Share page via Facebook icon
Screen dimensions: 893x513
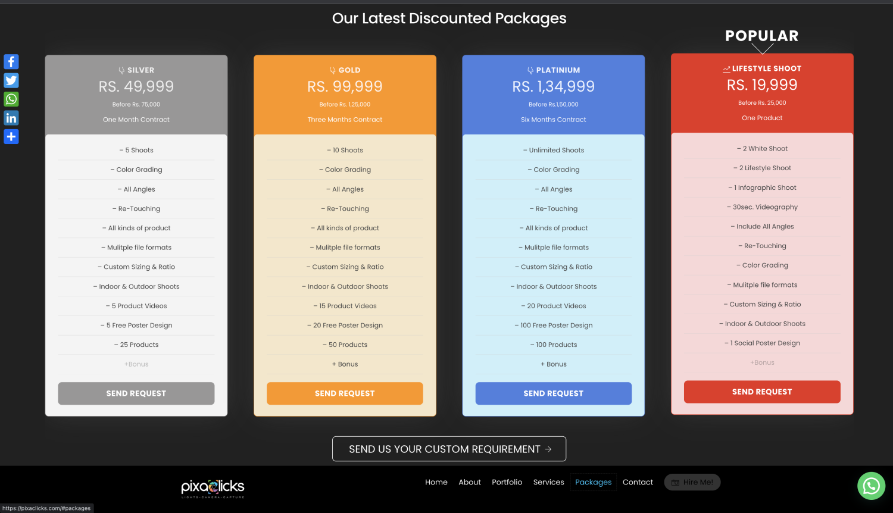(x=11, y=62)
